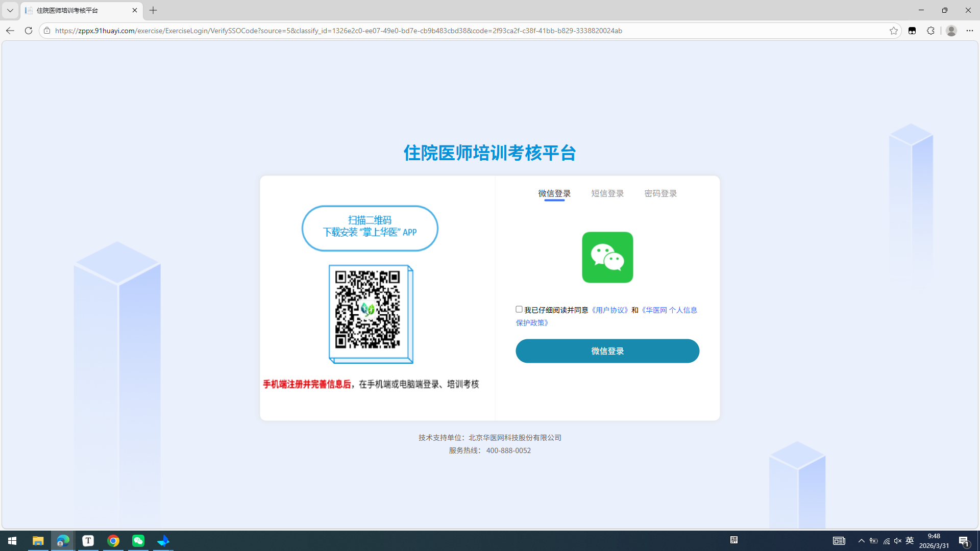
Task: Refresh the current page
Action: point(29,31)
